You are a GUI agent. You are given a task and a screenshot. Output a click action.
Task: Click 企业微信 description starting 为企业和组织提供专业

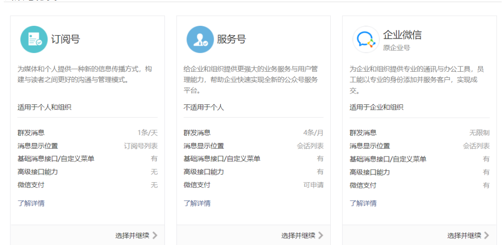(417, 80)
